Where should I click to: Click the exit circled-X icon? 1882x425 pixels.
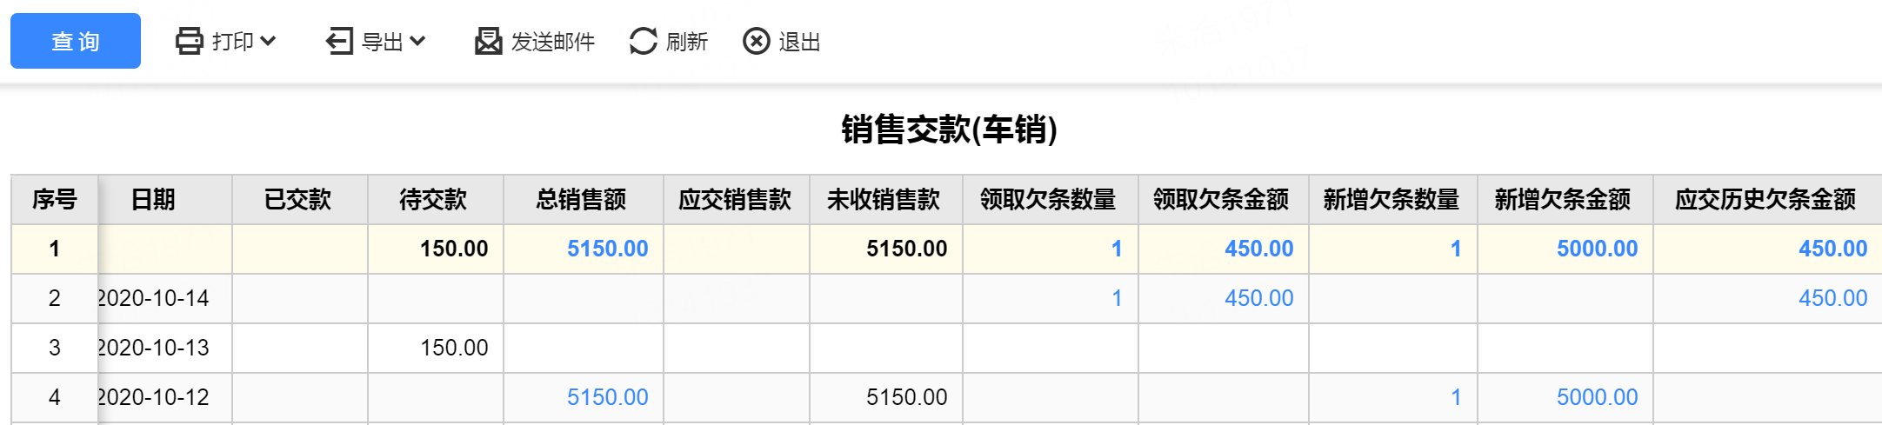coord(757,41)
